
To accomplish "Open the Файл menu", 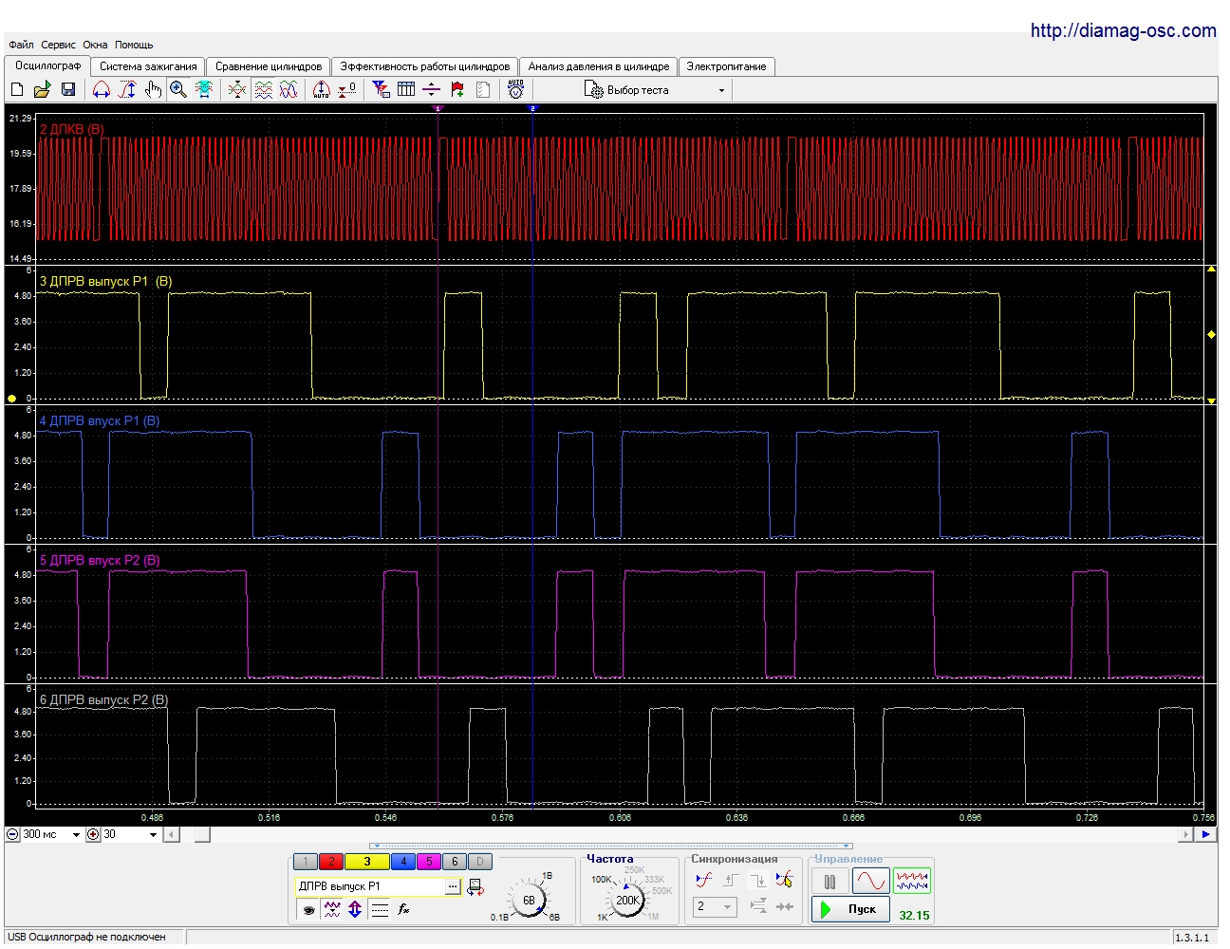I will (x=21, y=45).
